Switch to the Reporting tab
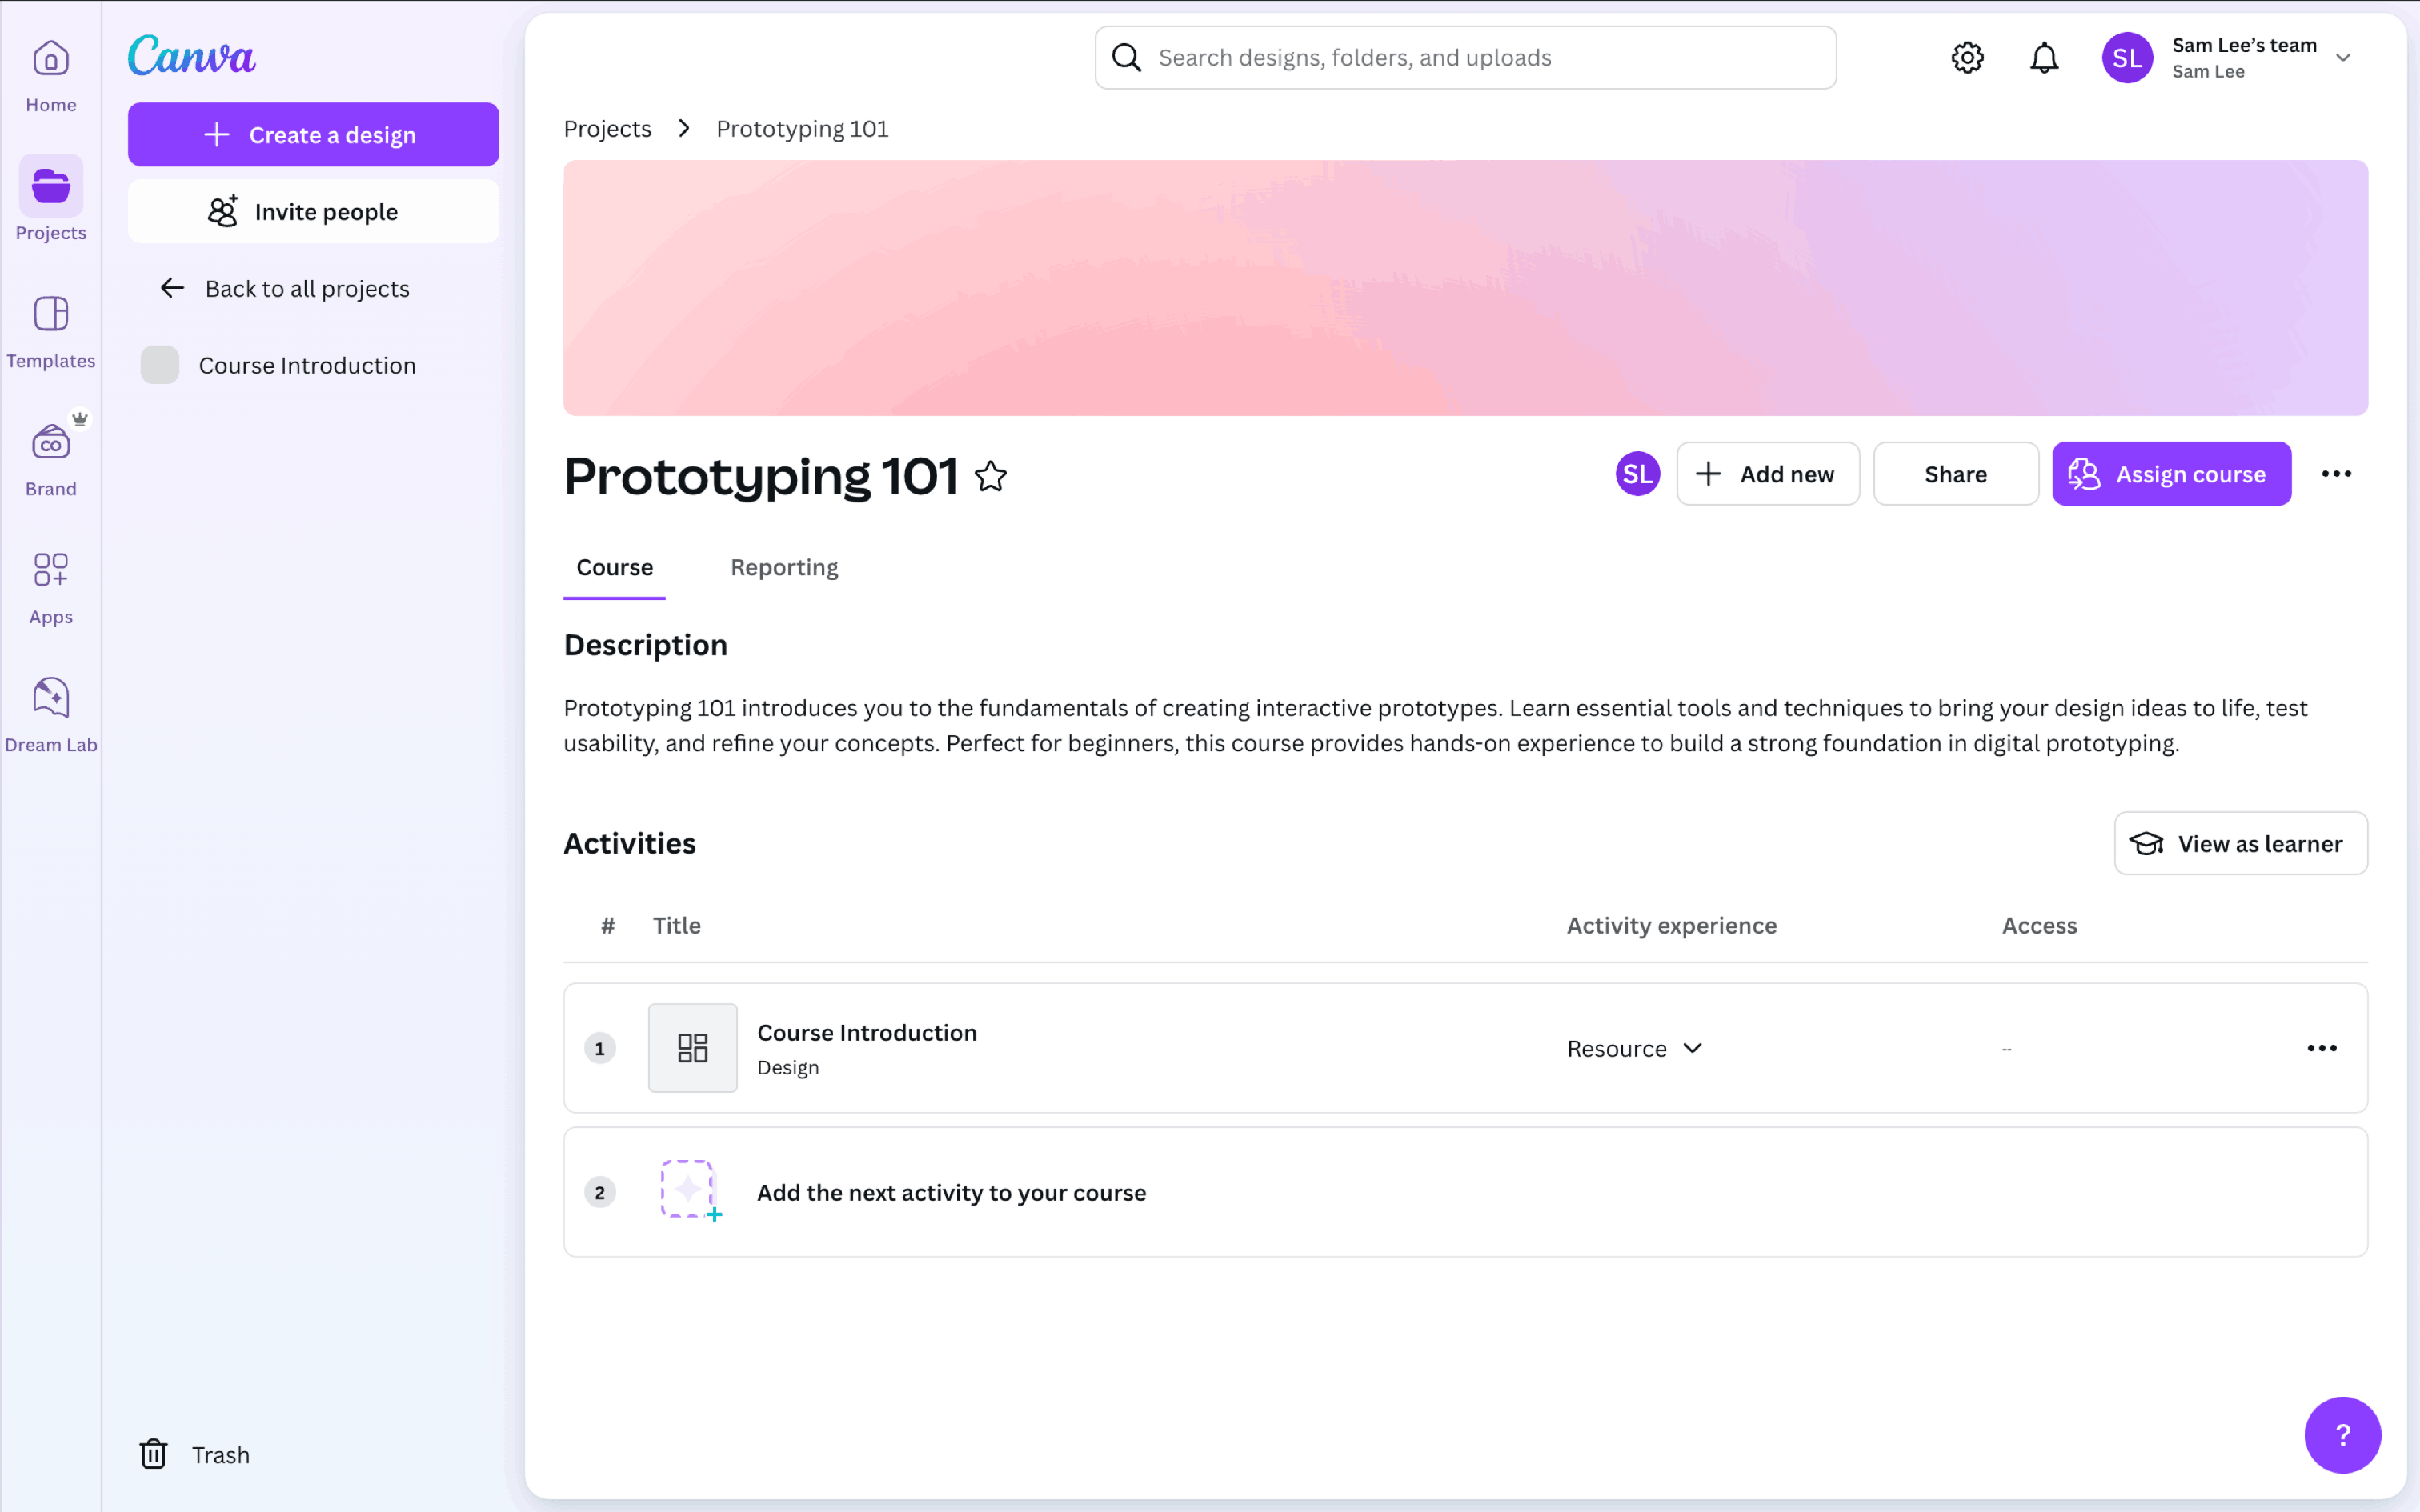Viewport: 2420px width, 1512px height. coord(784,567)
